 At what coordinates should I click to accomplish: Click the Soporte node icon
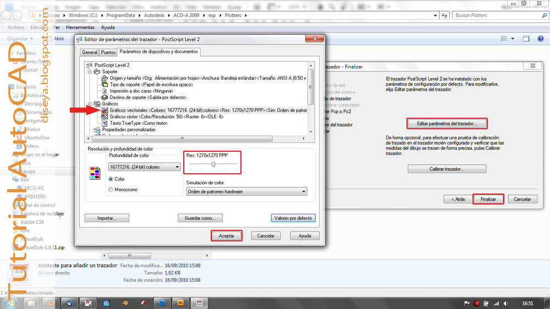pos(97,71)
